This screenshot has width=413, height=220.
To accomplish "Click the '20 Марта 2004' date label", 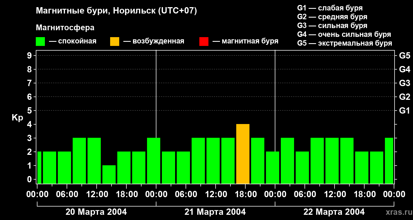I will point(96,212).
